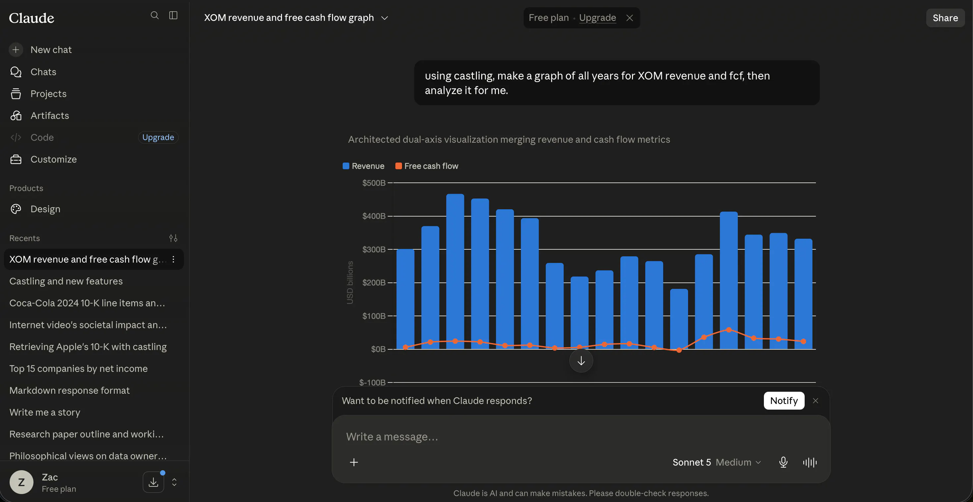Click the Notify button
The width and height of the screenshot is (973, 502).
tap(784, 401)
